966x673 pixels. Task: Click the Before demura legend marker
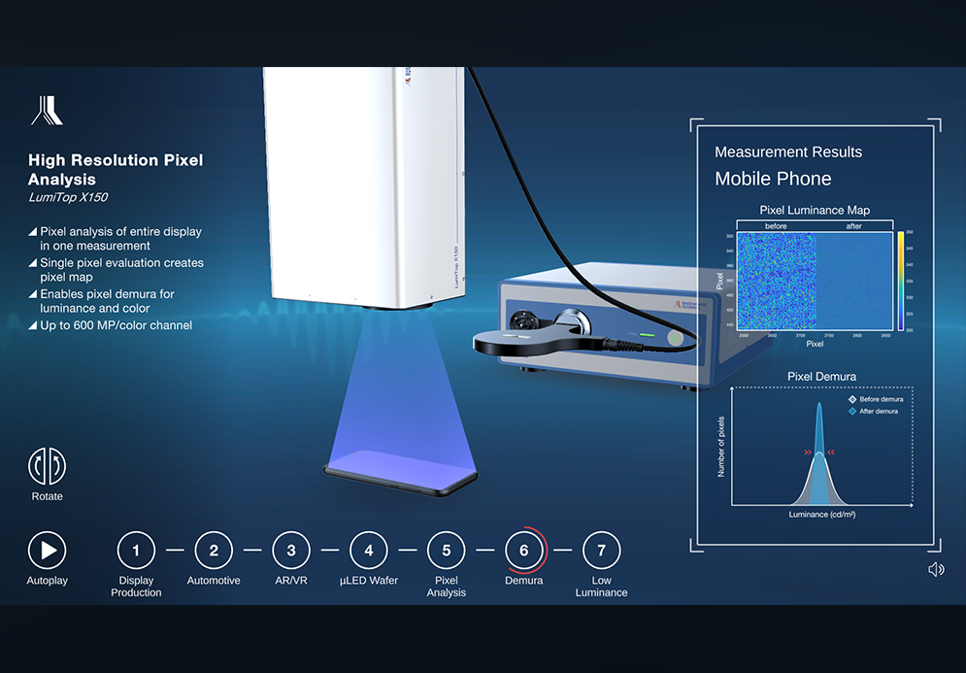click(x=852, y=399)
